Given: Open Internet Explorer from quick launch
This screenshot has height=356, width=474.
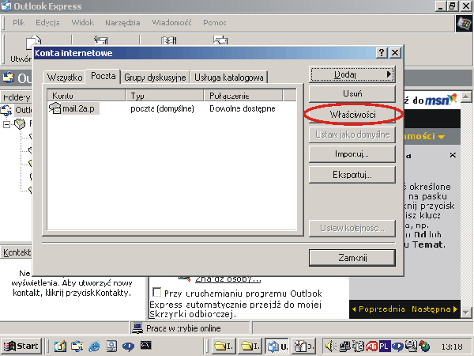Looking at the screenshot, I should coord(94,346).
